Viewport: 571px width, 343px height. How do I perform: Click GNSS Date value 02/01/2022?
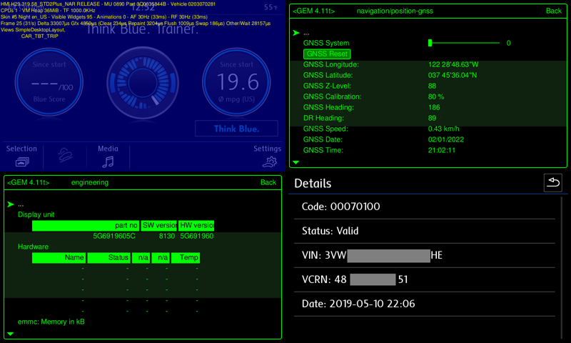[446, 139]
